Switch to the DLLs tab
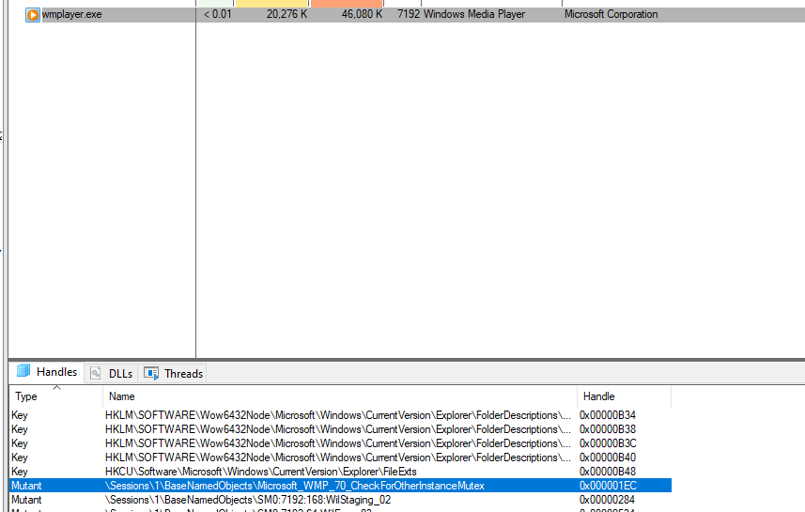805x512 pixels. point(112,373)
